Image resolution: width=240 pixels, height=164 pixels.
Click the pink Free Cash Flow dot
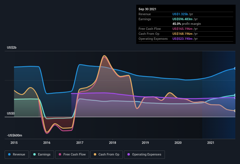point(60,154)
